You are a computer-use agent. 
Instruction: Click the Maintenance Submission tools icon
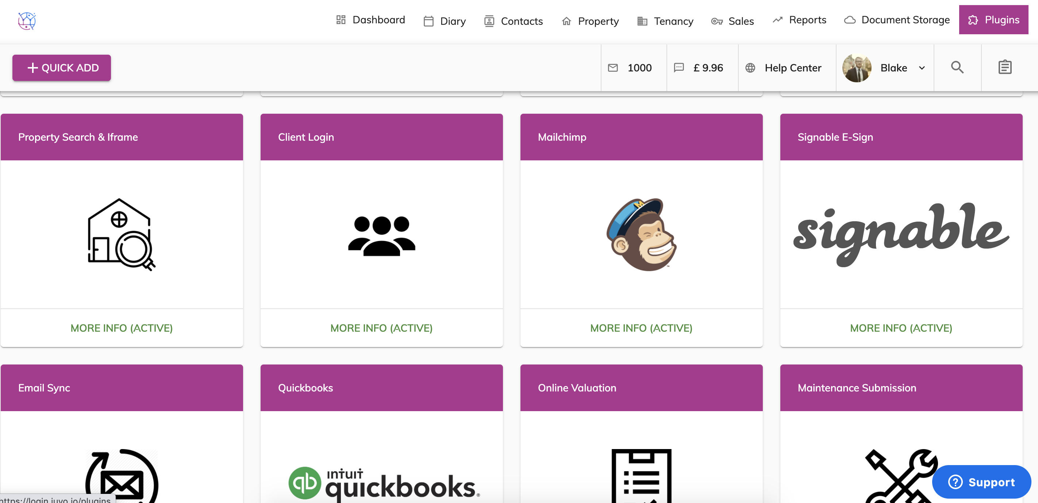(x=901, y=475)
